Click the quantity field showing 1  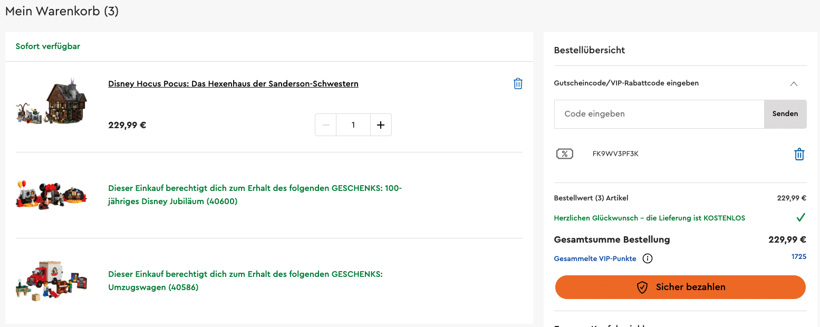pos(353,125)
